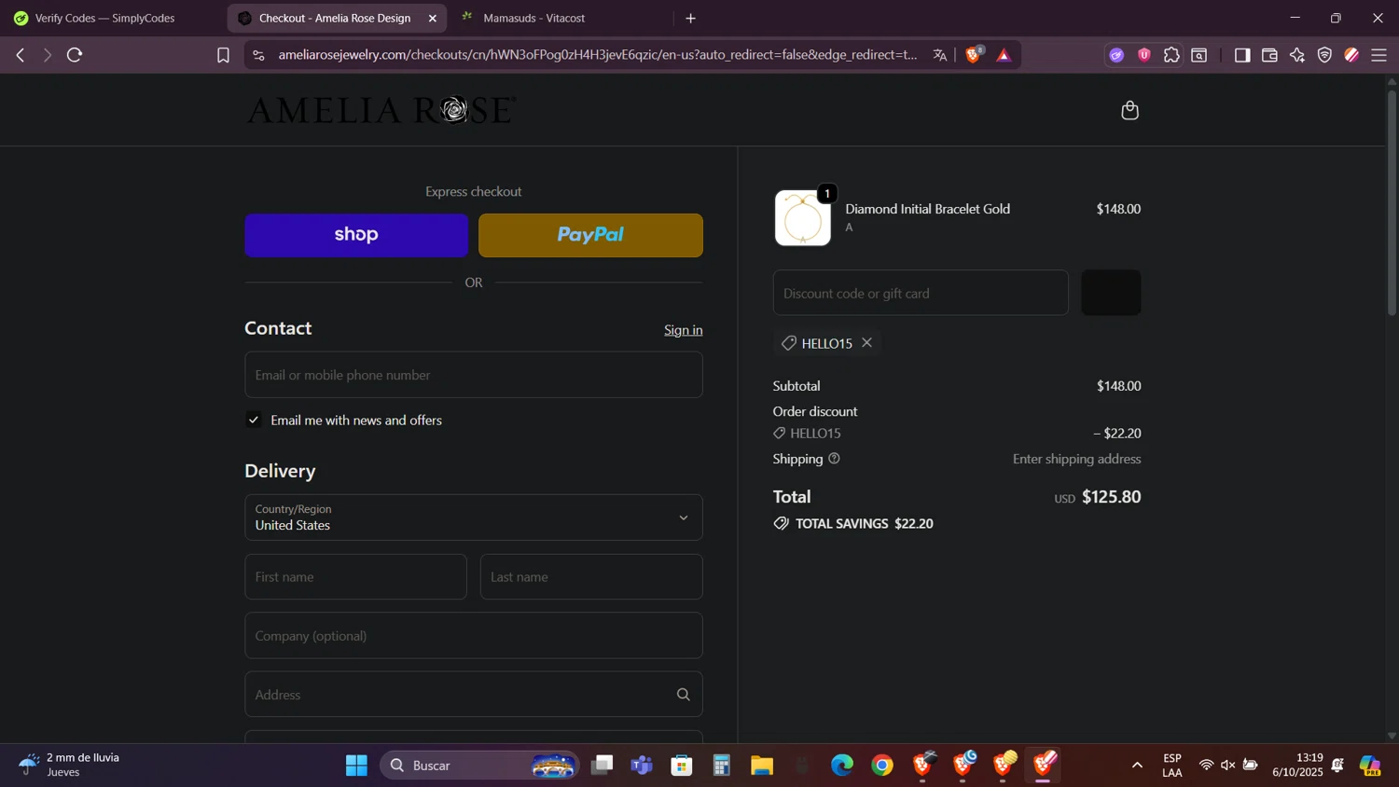Open a new browser tab

(691, 18)
